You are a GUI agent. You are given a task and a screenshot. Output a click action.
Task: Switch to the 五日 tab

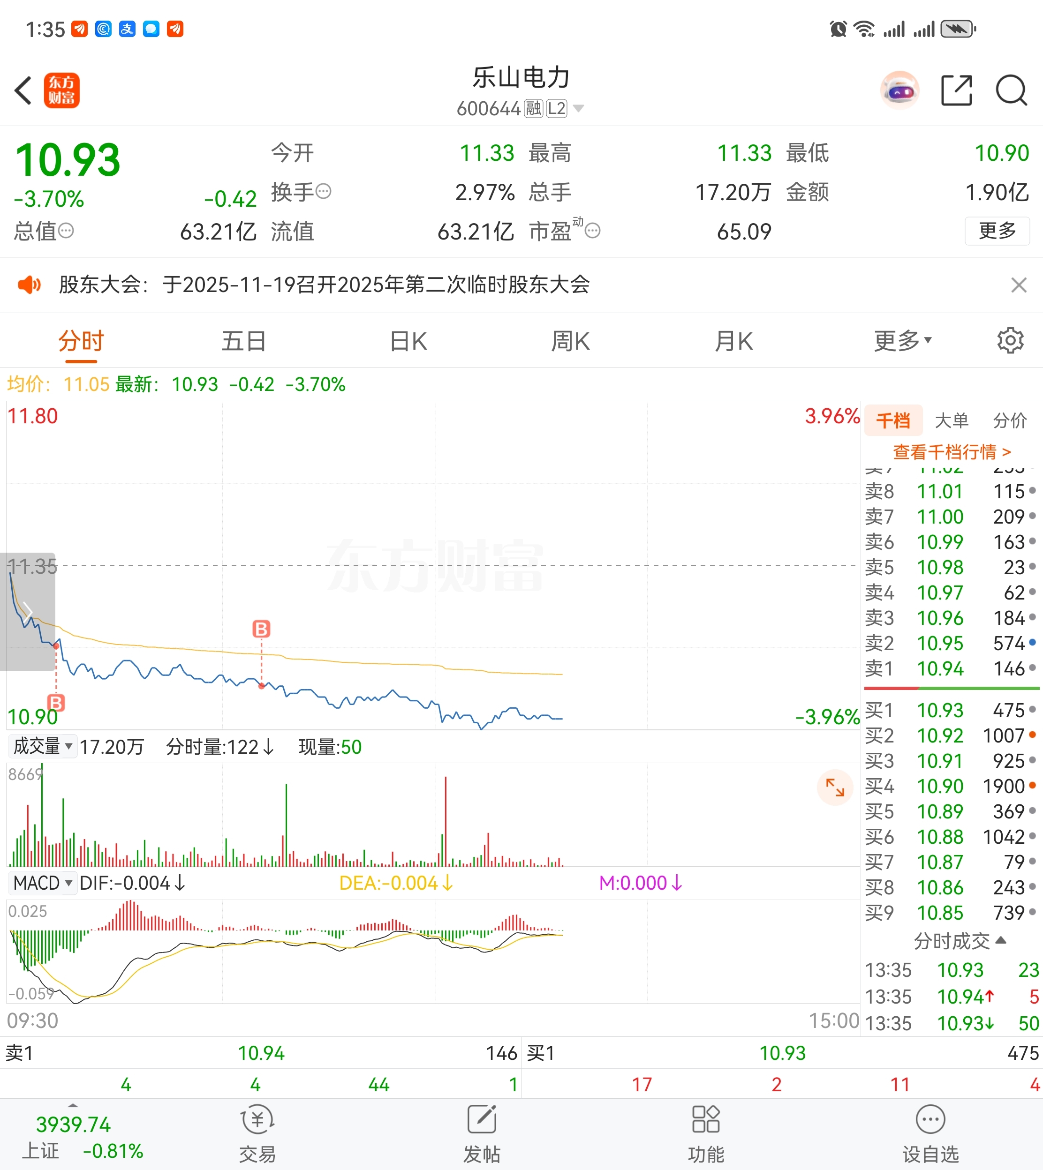click(244, 341)
